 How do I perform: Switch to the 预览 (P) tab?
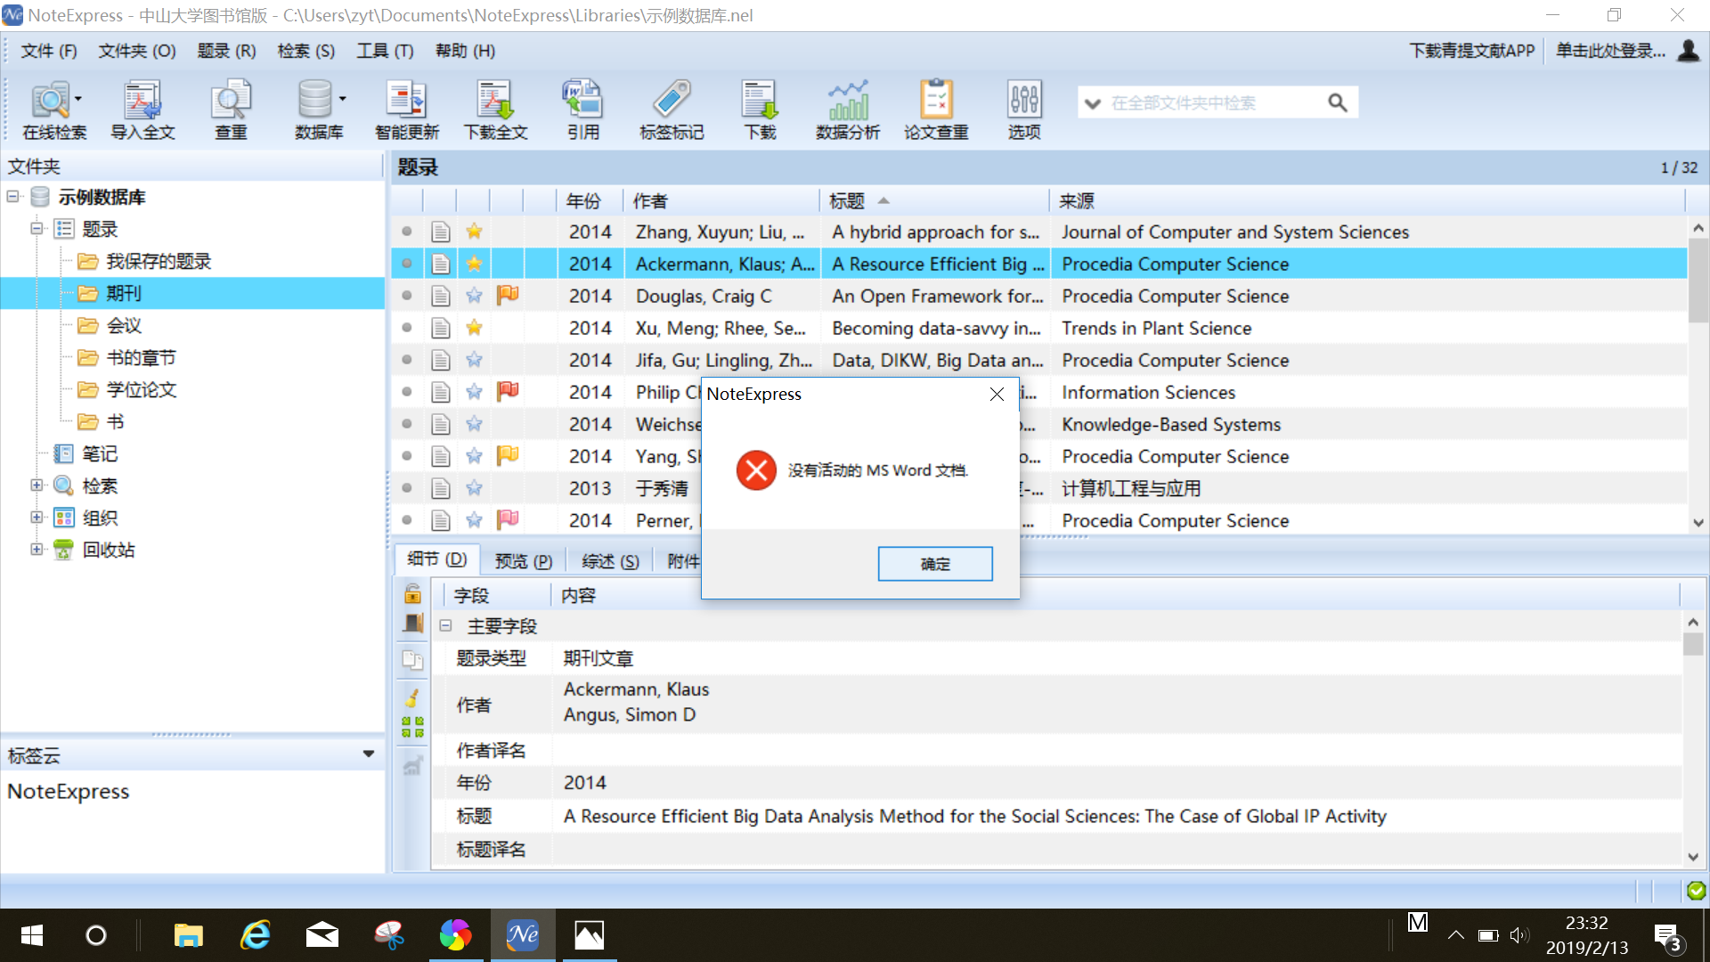point(524,560)
